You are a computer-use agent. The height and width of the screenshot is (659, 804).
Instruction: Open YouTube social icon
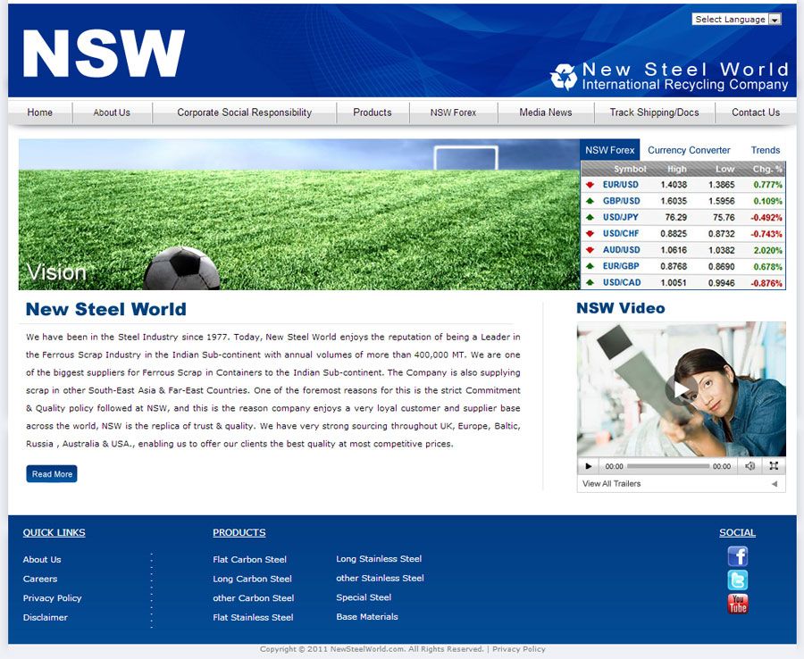pyautogui.click(x=737, y=604)
